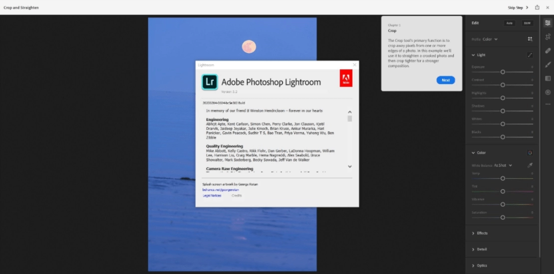This screenshot has height=274, width=554.
Task: Expand the Effects section
Action: click(x=480, y=233)
